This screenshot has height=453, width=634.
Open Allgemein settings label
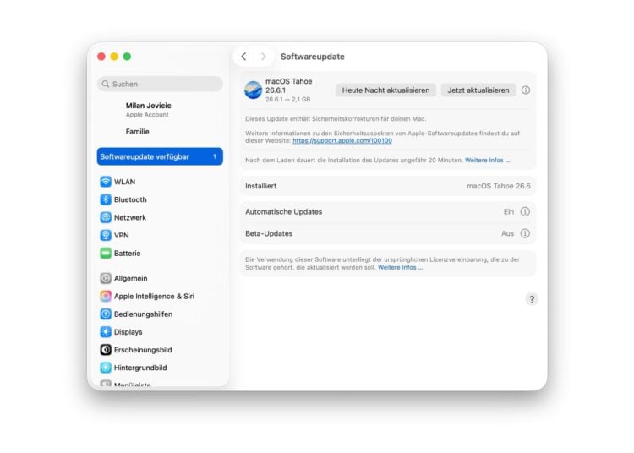[x=130, y=278]
